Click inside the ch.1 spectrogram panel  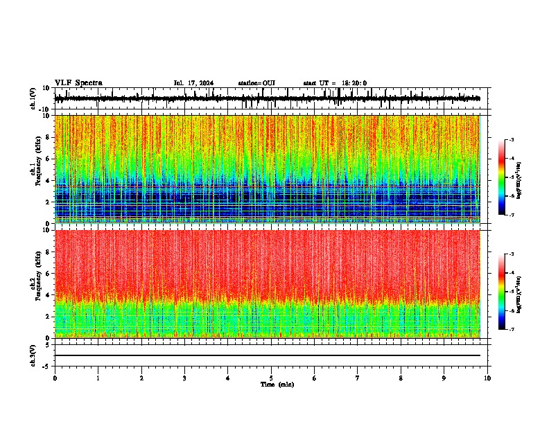[x=267, y=169]
